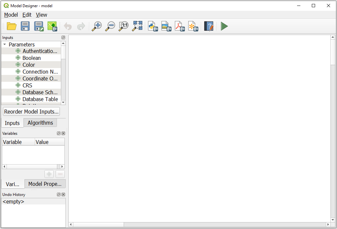Viewport: 337px width, 229px height.
Task: Select the <empty> undo history entry
Action: tap(33, 202)
